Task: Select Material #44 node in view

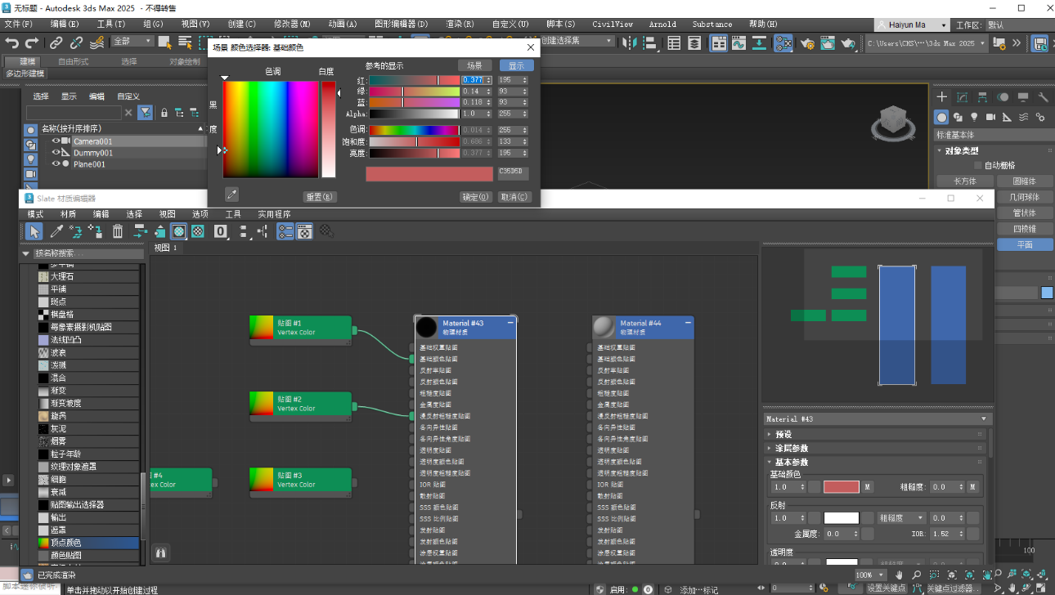Action: [643, 327]
